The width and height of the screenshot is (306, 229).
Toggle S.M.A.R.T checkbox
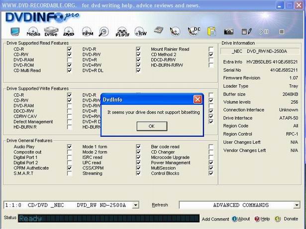tap(69, 173)
